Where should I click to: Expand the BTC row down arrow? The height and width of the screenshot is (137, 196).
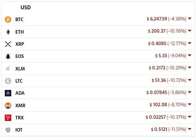point(190,19)
